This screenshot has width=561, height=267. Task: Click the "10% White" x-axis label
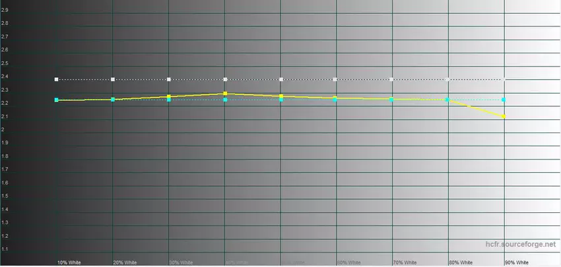69,262
